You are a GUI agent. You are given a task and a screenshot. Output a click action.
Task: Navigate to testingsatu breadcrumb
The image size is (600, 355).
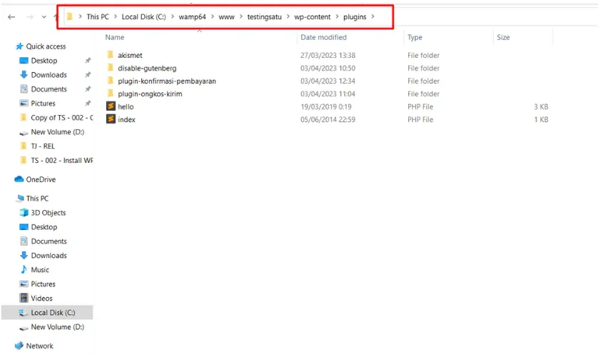pyautogui.click(x=264, y=17)
